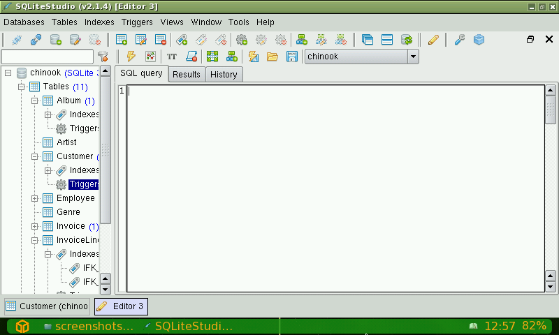This screenshot has height=335, width=559.
Task: Collapse the Album table node
Action: [x=34, y=100]
